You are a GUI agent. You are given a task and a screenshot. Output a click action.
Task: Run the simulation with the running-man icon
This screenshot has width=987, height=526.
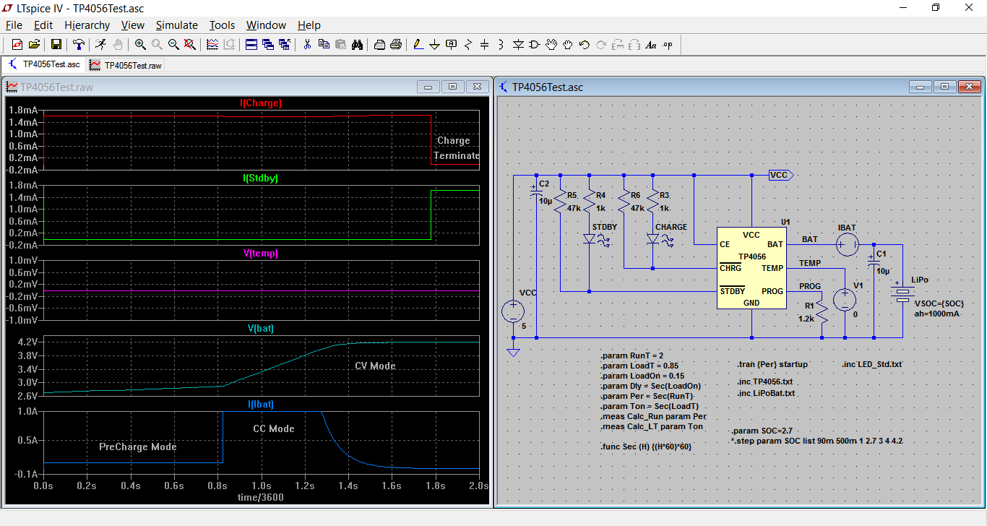[x=100, y=45]
